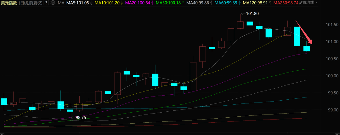
Task: Select the MA60:99.35 legend value
Action: click(226, 3)
